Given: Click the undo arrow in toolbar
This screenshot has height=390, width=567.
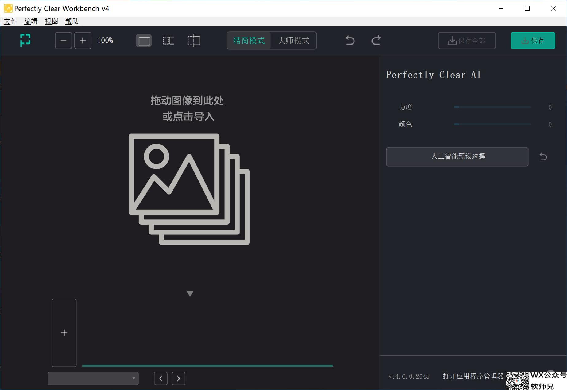Looking at the screenshot, I should 350,40.
